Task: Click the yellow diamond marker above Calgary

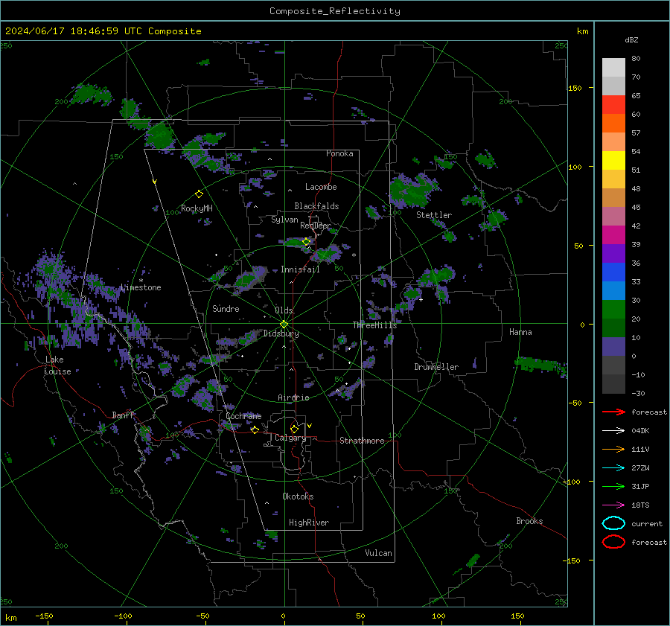Action: click(294, 429)
